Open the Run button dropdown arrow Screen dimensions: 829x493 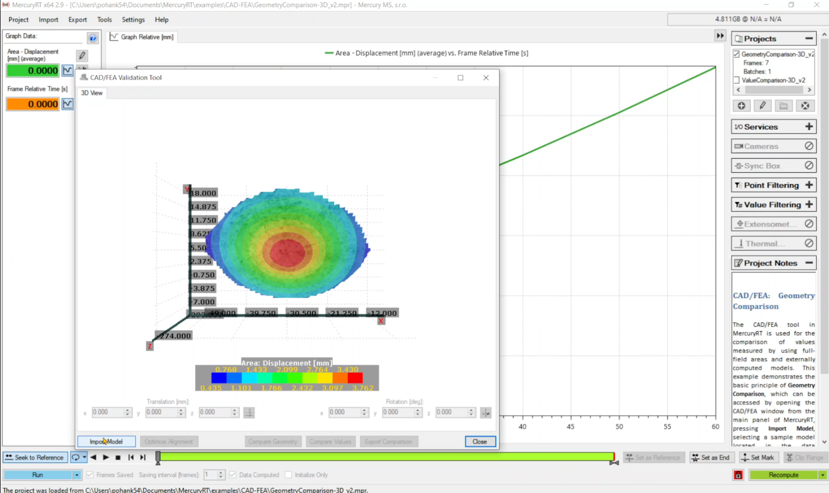click(x=77, y=475)
